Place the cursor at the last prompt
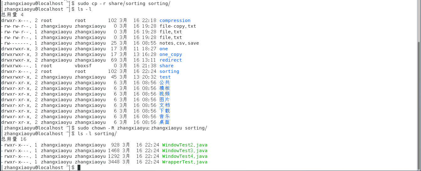 (x=79, y=168)
